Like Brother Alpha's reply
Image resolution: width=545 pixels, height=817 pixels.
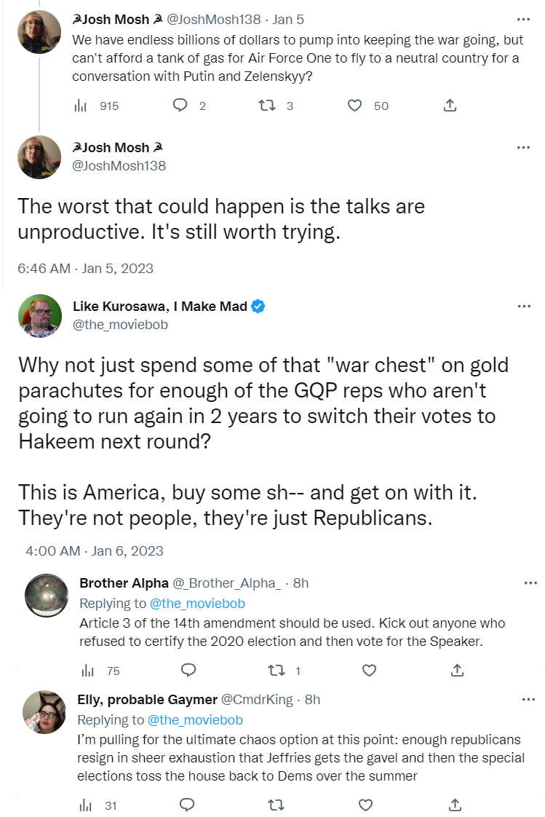coord(370,670)
